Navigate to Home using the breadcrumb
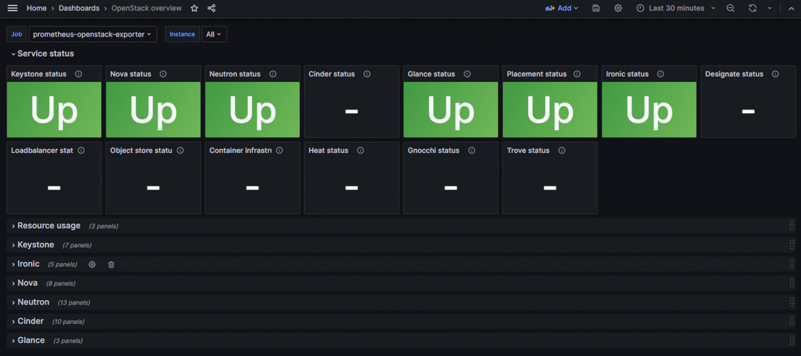 point(36,8)
